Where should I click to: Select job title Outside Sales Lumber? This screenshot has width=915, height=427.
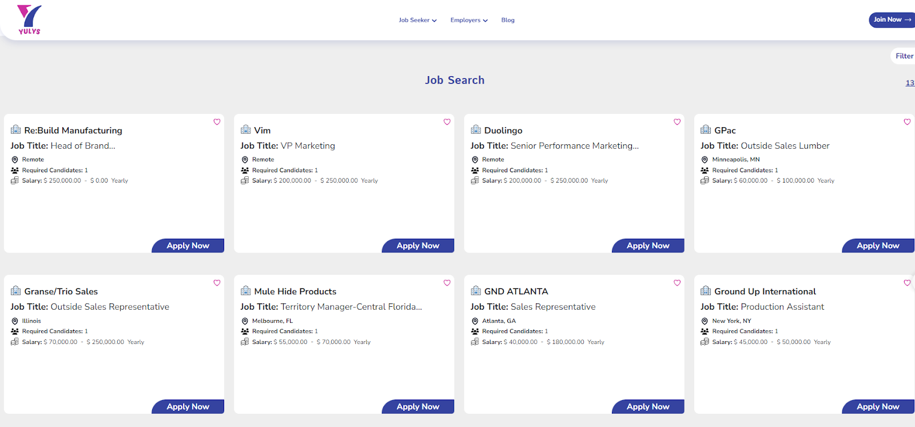pos(785,146)
